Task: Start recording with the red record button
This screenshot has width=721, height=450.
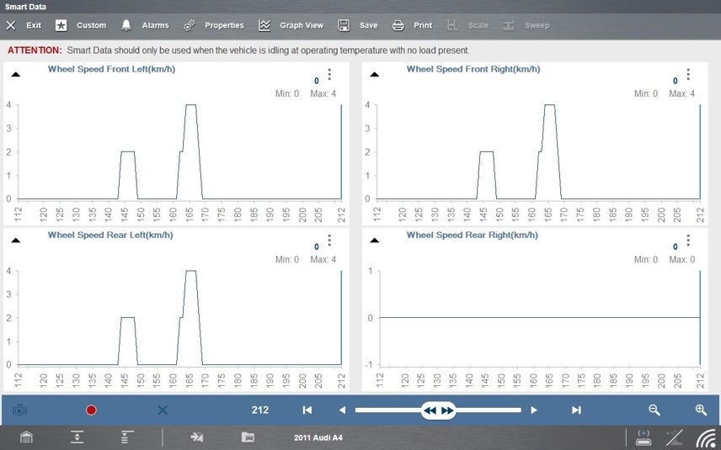Action: [91, 410]
